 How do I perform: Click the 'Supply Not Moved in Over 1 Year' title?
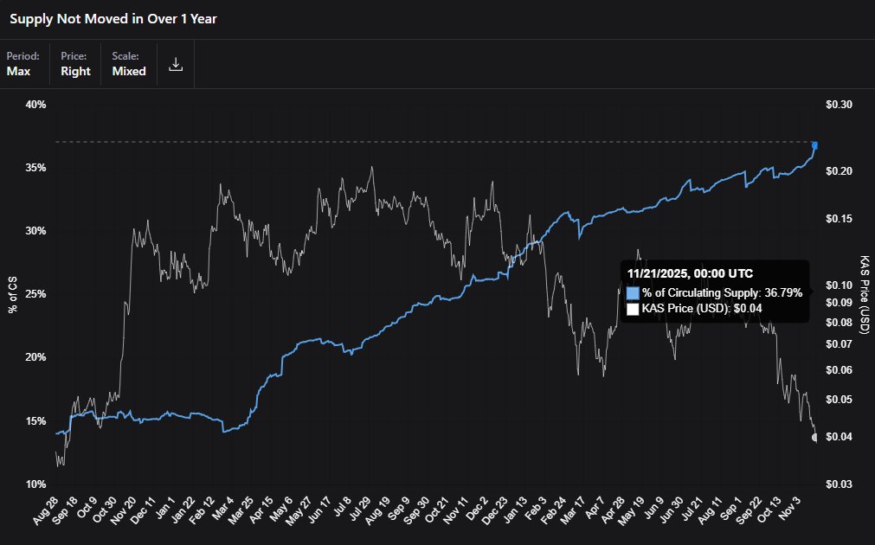[x=113, y=18]
